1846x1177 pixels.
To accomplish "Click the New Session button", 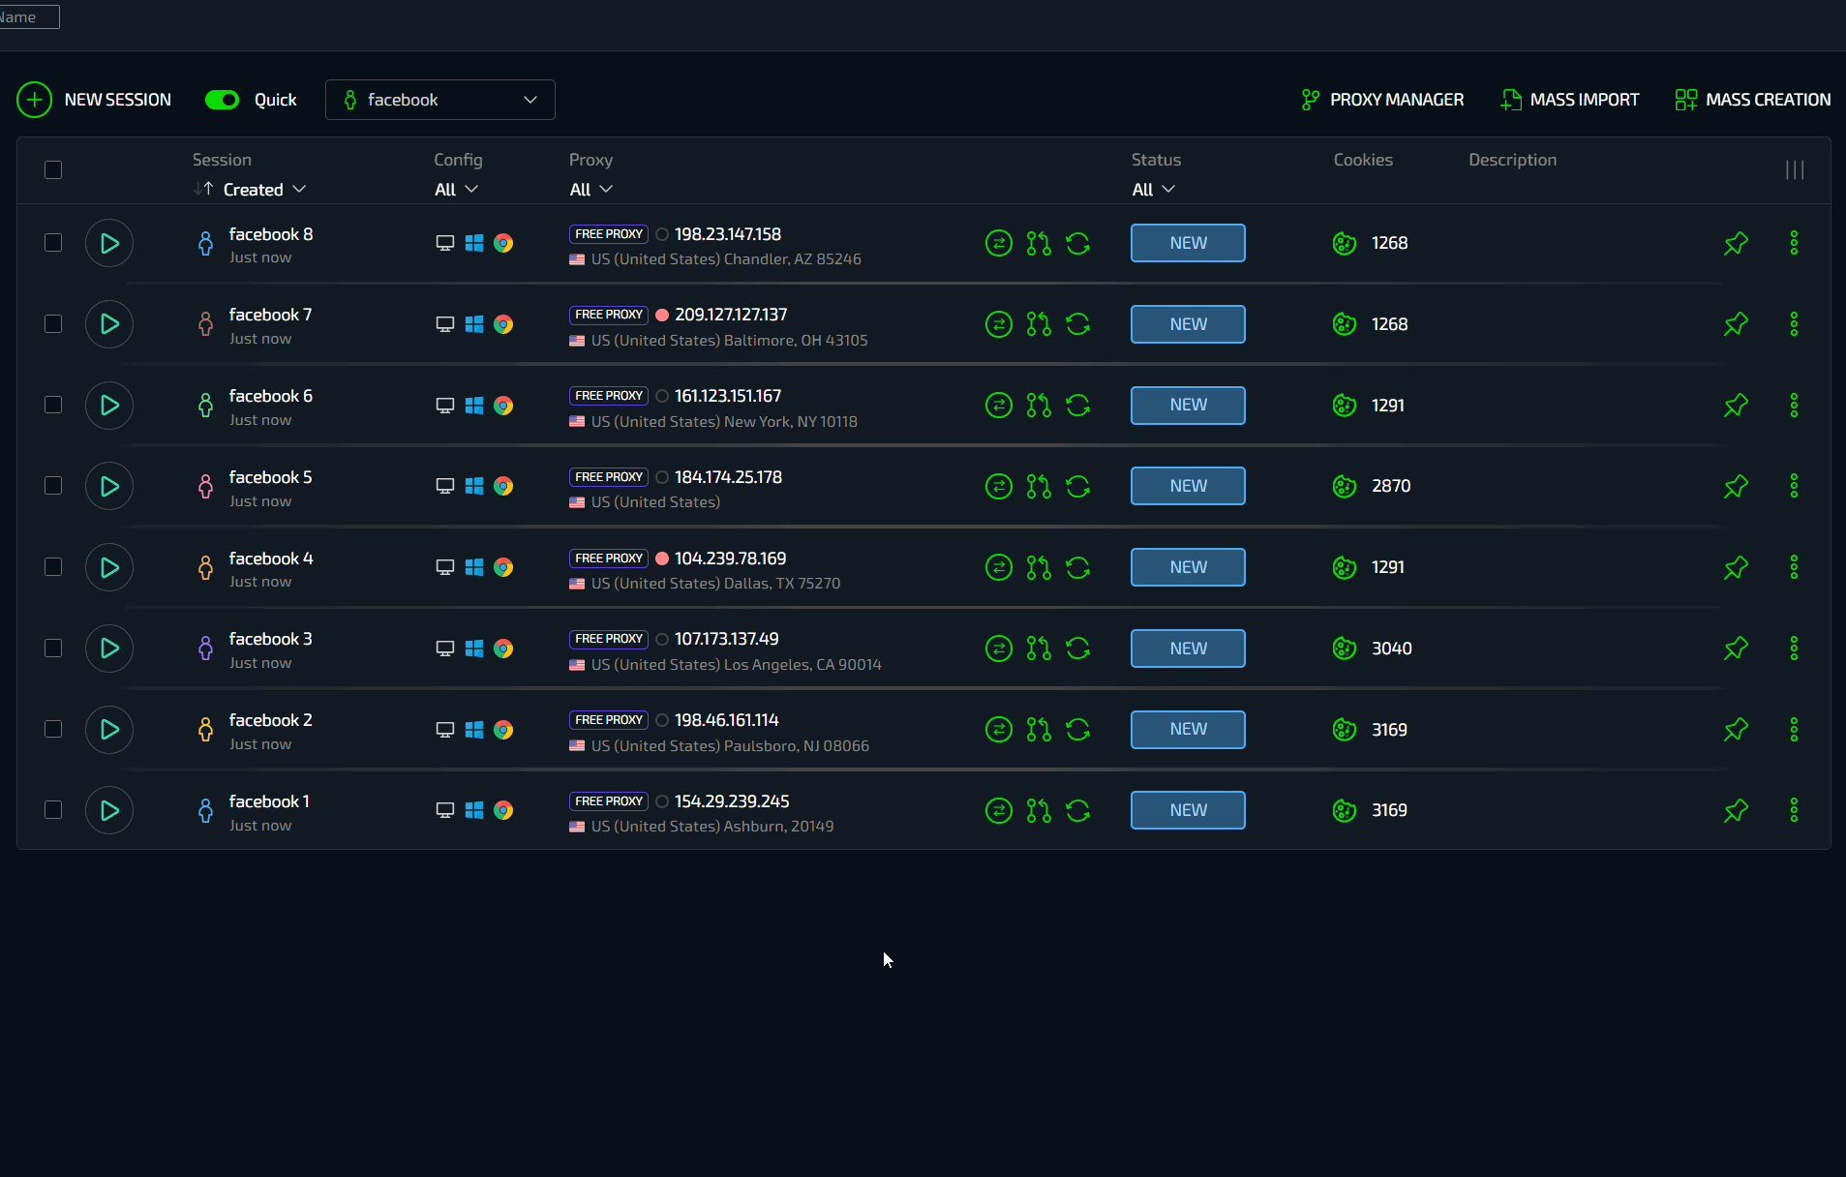I will [94, 100].
